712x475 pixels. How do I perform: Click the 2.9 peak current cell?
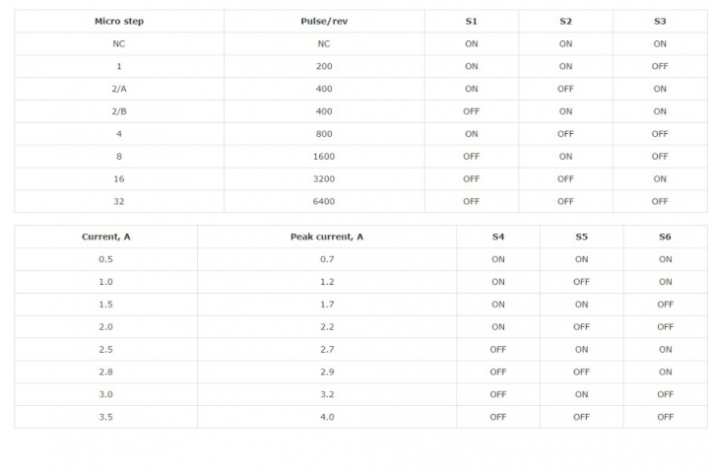tap(327, 372)
